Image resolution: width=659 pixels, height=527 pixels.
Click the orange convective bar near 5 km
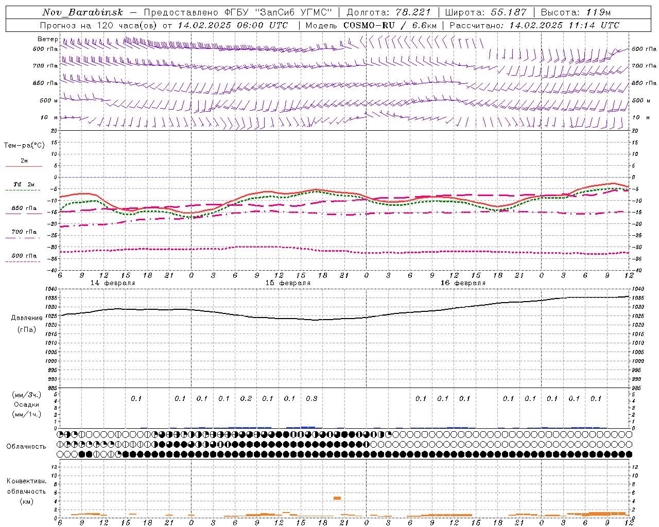[x=337, y=498]
